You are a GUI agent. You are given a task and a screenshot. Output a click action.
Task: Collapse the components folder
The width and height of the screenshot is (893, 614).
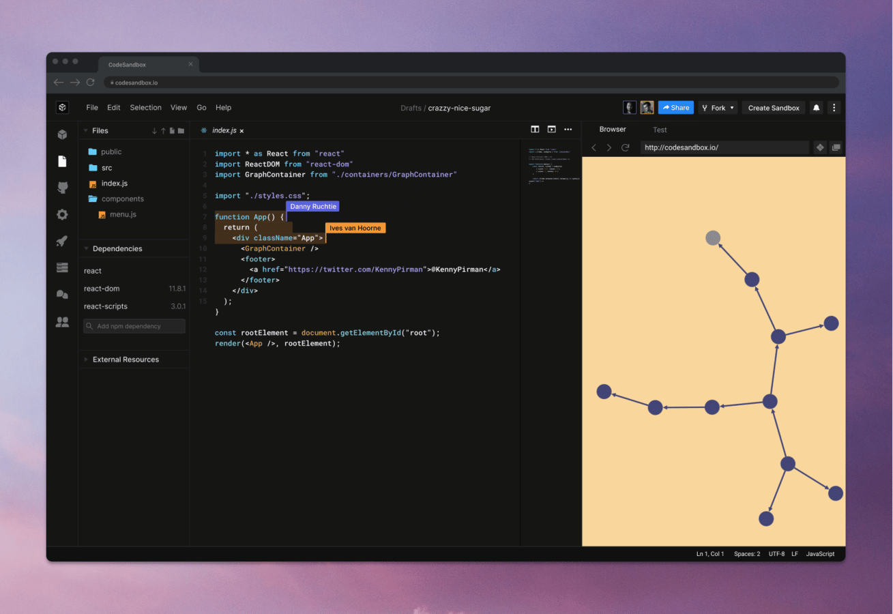click(x=116, y=199)
